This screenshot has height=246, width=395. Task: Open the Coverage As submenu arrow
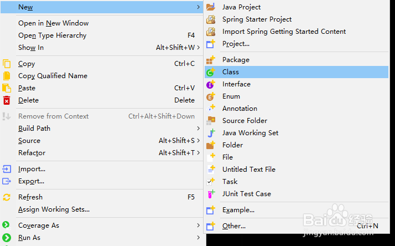coord(198,225)
